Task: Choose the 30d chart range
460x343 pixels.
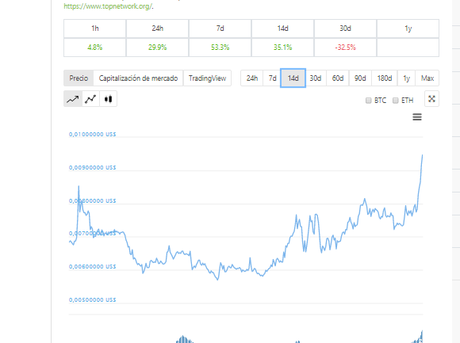Action: pyautogui.click(x=316, y=78)
